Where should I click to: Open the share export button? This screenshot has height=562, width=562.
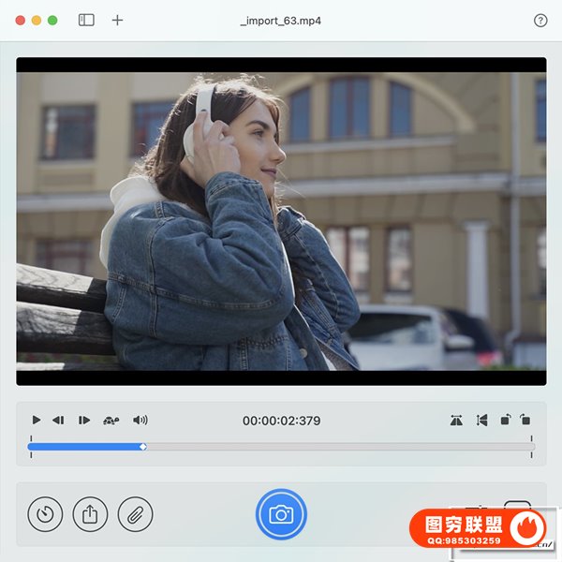pyautogui.click(x=90, y=514)
